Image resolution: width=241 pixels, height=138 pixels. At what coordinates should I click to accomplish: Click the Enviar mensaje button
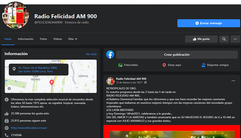(x=209, y=23)
